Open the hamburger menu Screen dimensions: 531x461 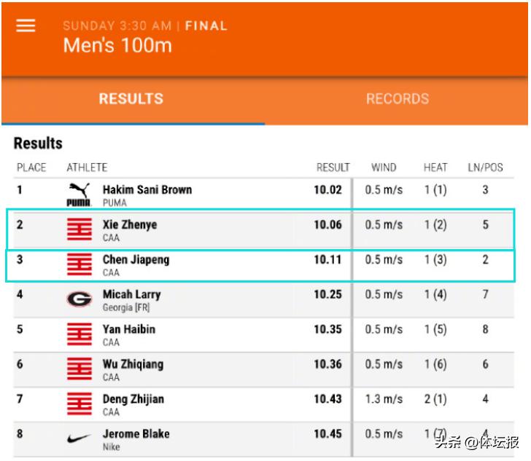click(26, 25)
